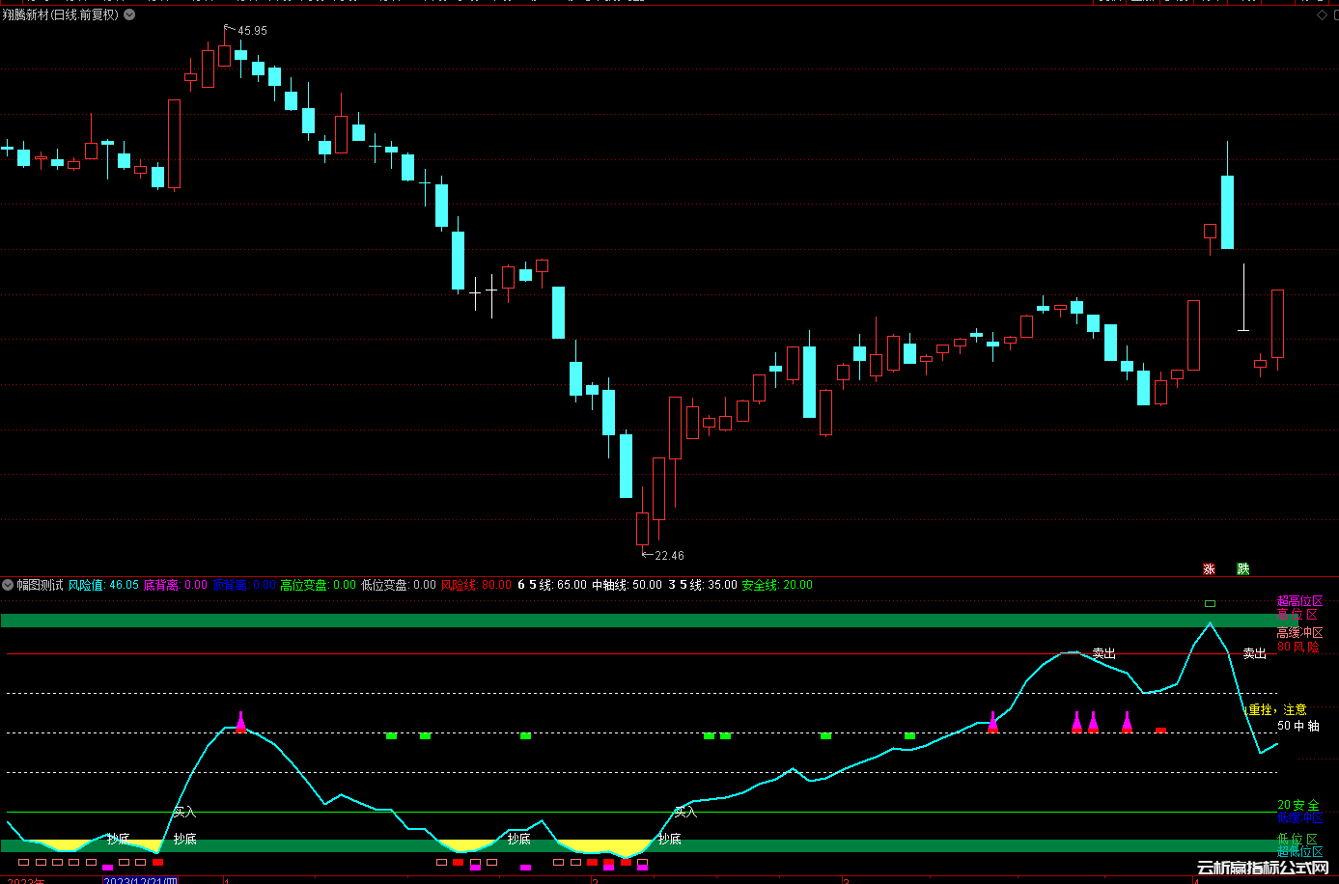Click the 风险值: 46.05 readout
This screenshot has width=1339, height=884.
pos(103,585)
